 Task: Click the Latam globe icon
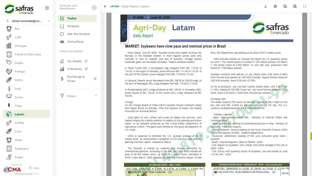pyautogui.click(x=9, y=114)
